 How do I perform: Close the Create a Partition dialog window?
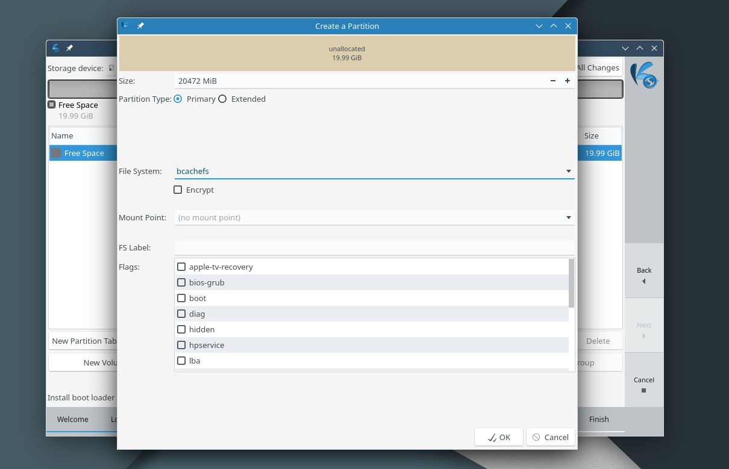568,26
